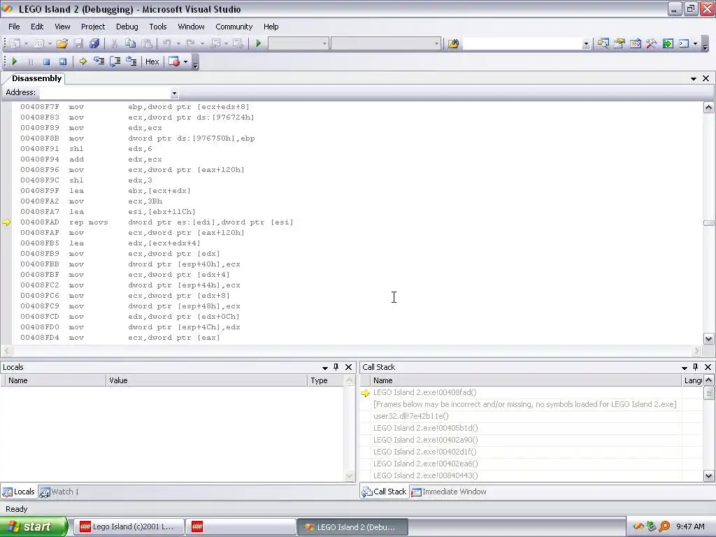
Task: Click the Step Out icon
Action: (131, 62)
